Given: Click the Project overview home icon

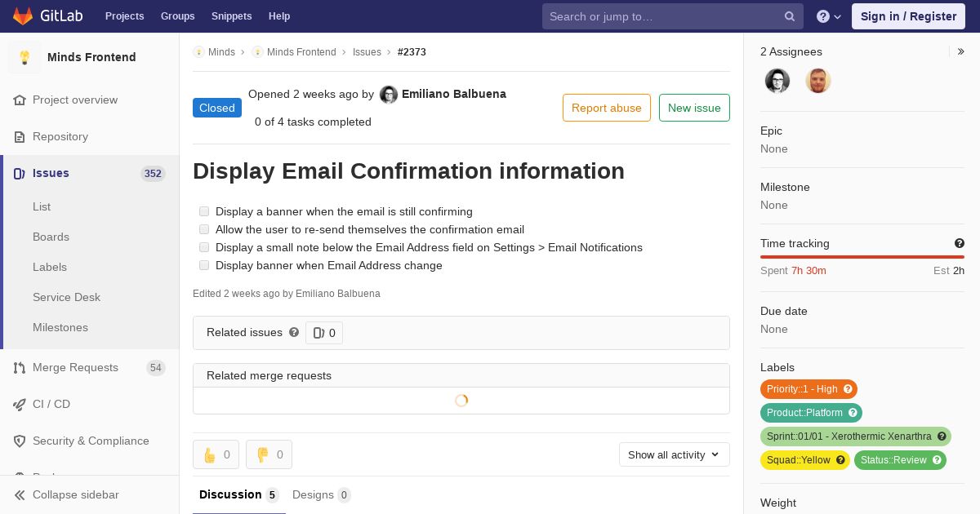Looking at the screenshot, I should coord(20,100).
